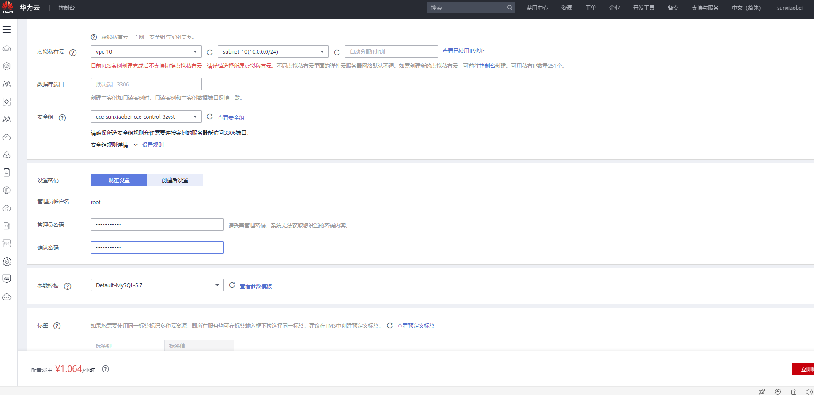Focus the 标签键 tag key input
This screenshot has height=395, width=814.
[x=125, y=345]
